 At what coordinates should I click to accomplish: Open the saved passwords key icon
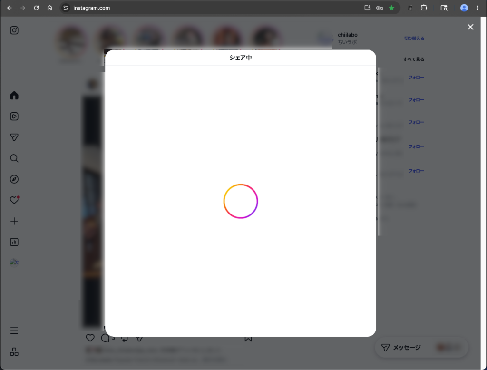380,8
